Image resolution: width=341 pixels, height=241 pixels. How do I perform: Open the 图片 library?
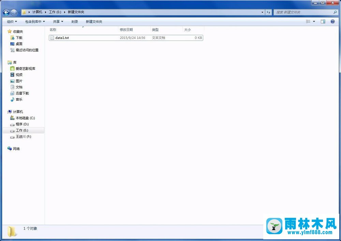pyautogui.click(x=19, y=81)
